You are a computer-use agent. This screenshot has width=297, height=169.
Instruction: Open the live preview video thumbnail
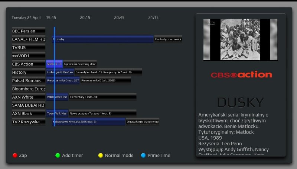[240, 40]
